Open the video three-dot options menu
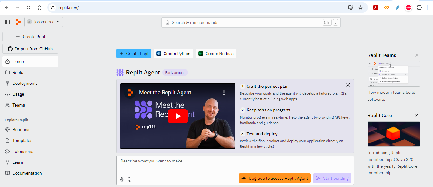This screenshot has width=433, height=187. (x=224, y=93)
